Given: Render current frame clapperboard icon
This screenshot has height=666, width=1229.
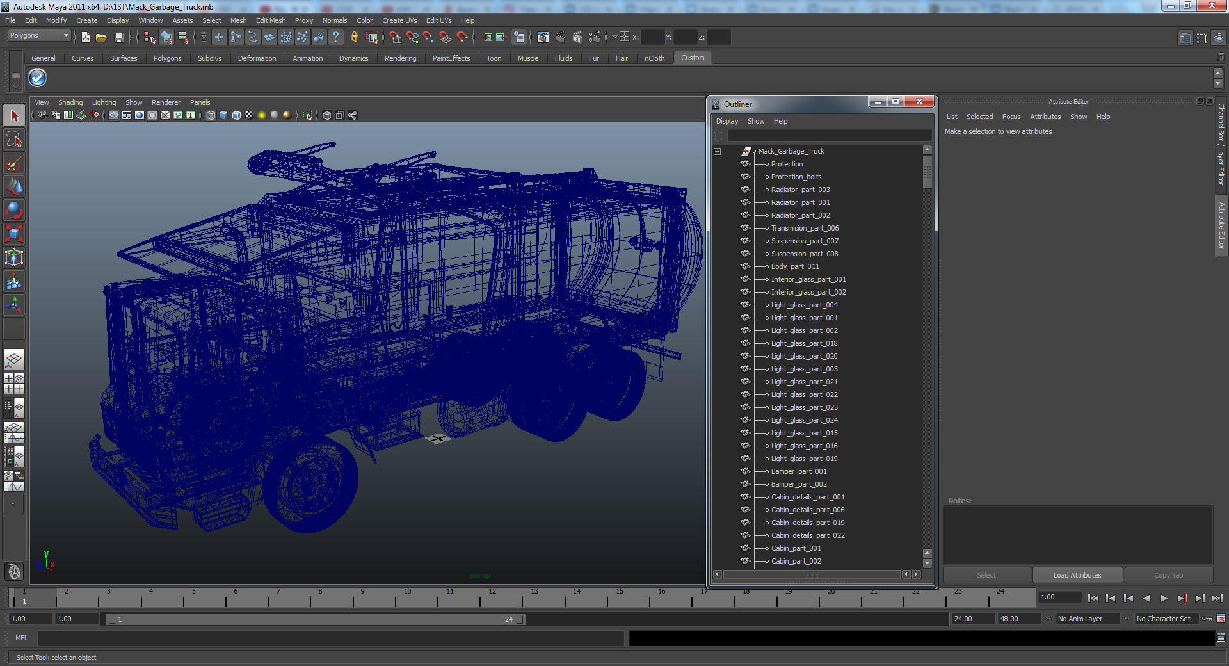Looking at the screenshot, I should pos(560,37).
